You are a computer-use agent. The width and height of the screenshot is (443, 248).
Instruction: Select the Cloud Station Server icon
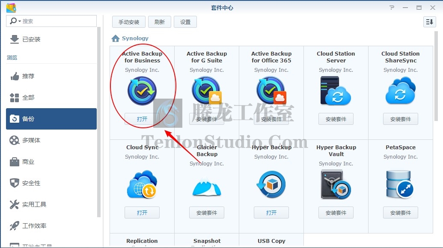point(336,91)
